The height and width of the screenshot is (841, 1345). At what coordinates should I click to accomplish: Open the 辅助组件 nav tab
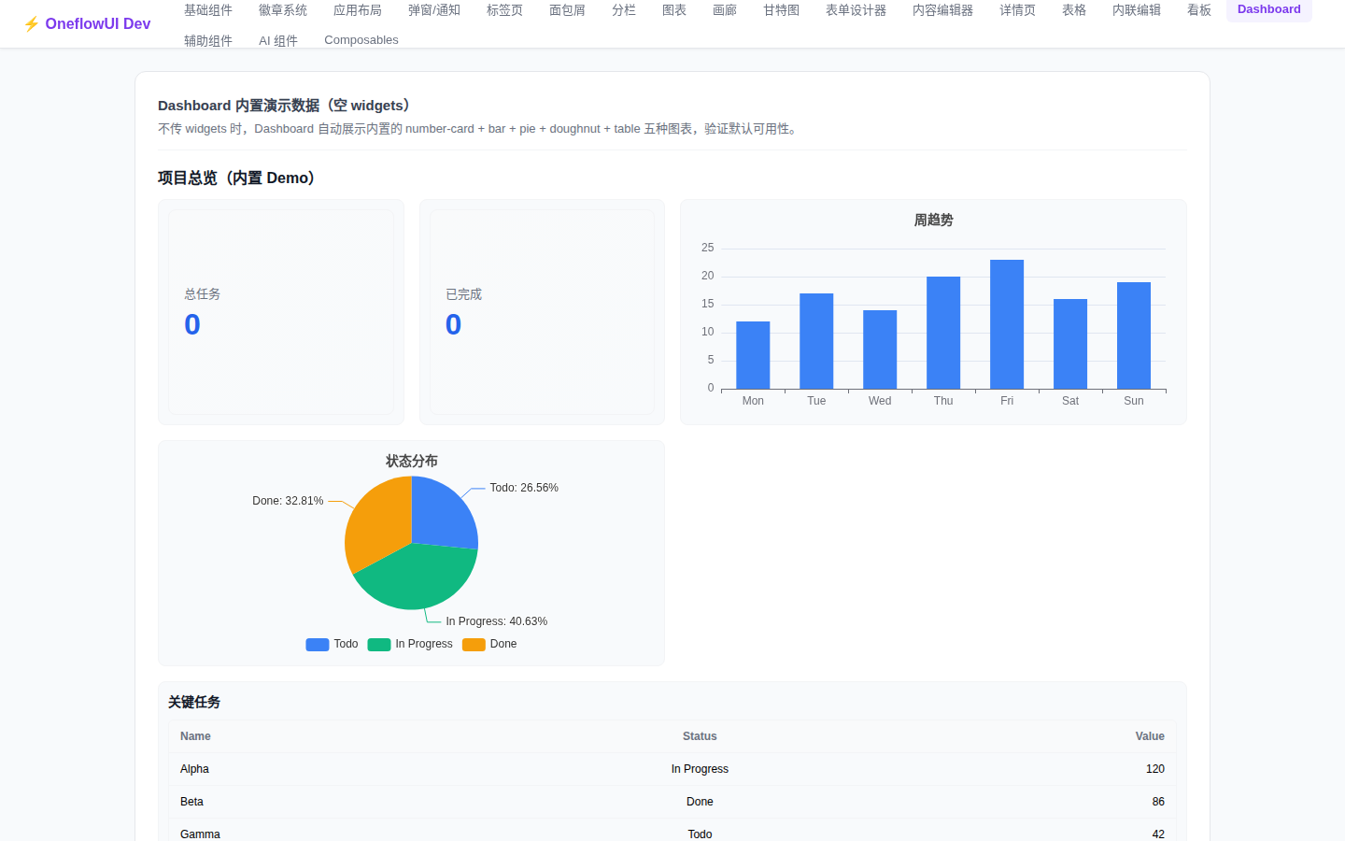(x=208, y=40)
